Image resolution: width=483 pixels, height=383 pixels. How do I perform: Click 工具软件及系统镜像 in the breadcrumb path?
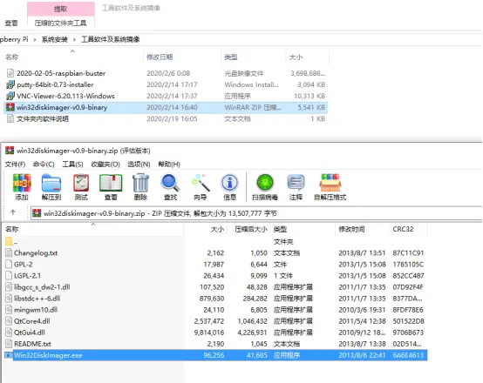pyautogui.click(x=110, y=39)
